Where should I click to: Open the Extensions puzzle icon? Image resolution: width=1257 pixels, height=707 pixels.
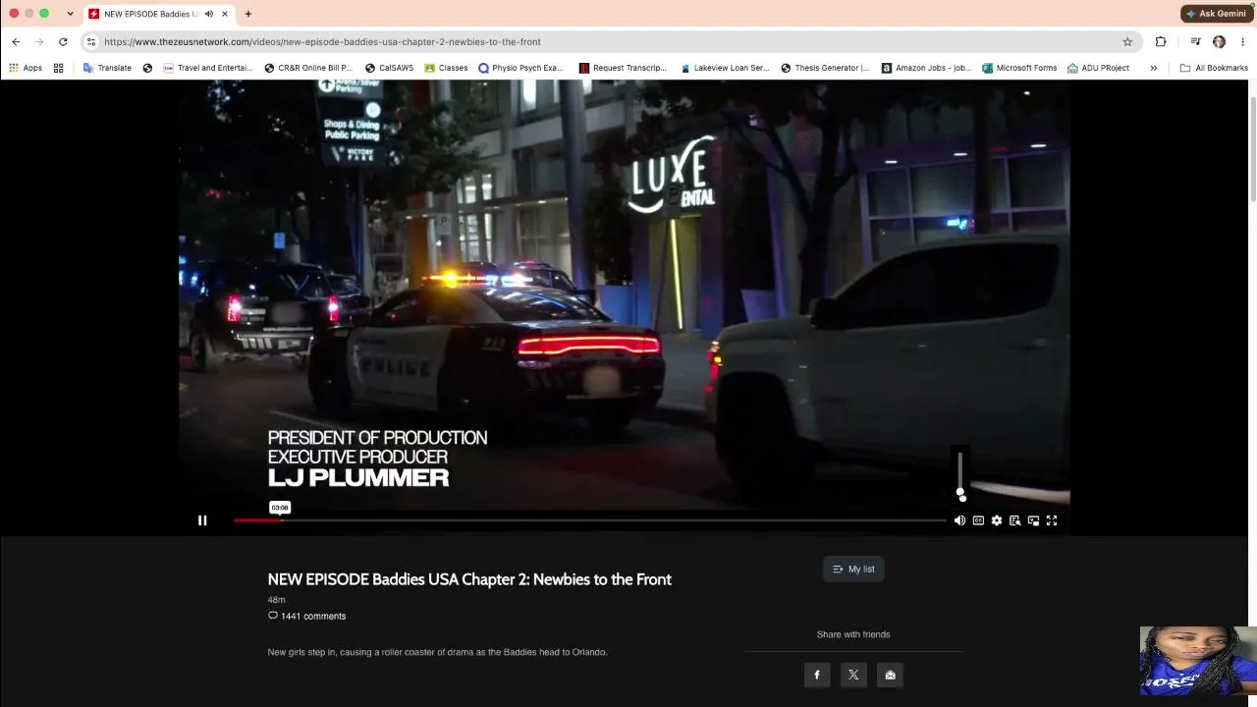1161,41
